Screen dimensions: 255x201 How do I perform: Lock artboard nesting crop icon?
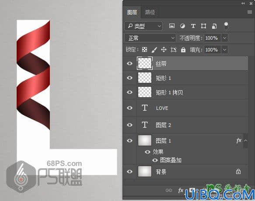point(174,50)
